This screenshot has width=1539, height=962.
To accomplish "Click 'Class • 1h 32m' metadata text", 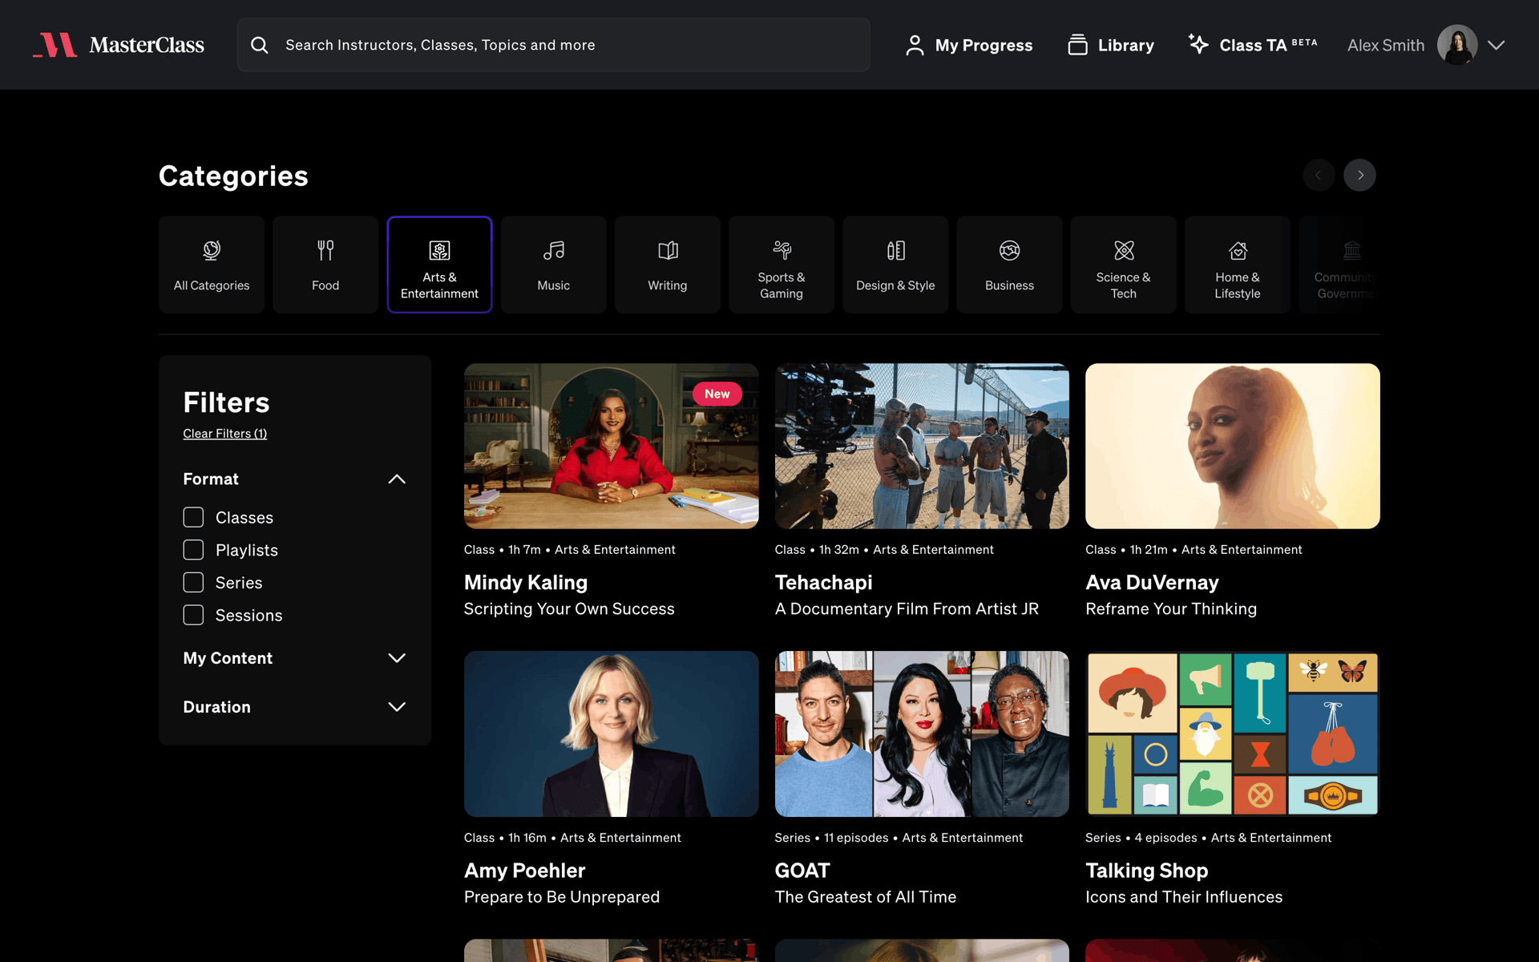I will (817, 550).
